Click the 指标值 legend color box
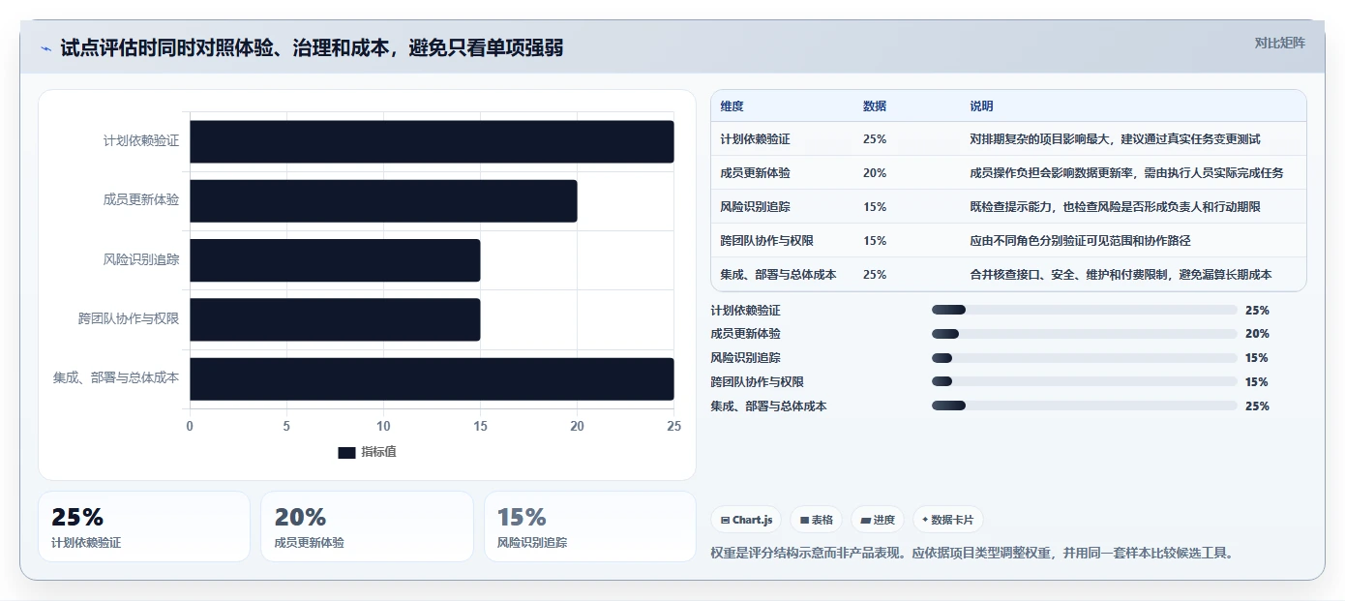Image resolution: width=1345 pixels, height=601 pixels. [x=346, y=452]
